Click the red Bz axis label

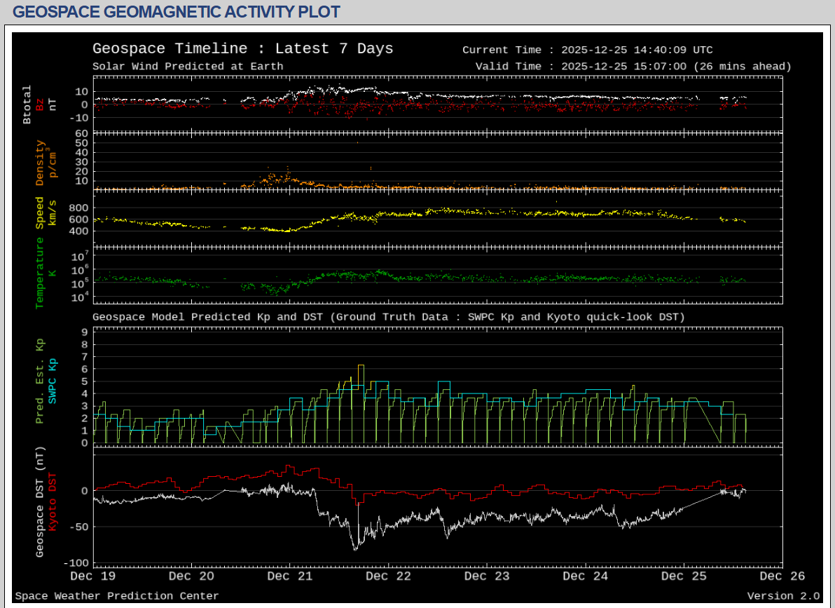click(x=40, y=104)
